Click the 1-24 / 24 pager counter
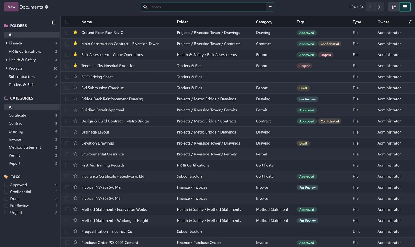This screenshot has height=247, width=415. 356,7
